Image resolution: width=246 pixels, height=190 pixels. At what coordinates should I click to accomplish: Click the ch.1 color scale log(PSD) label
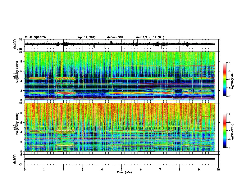[x=233, y=81]
